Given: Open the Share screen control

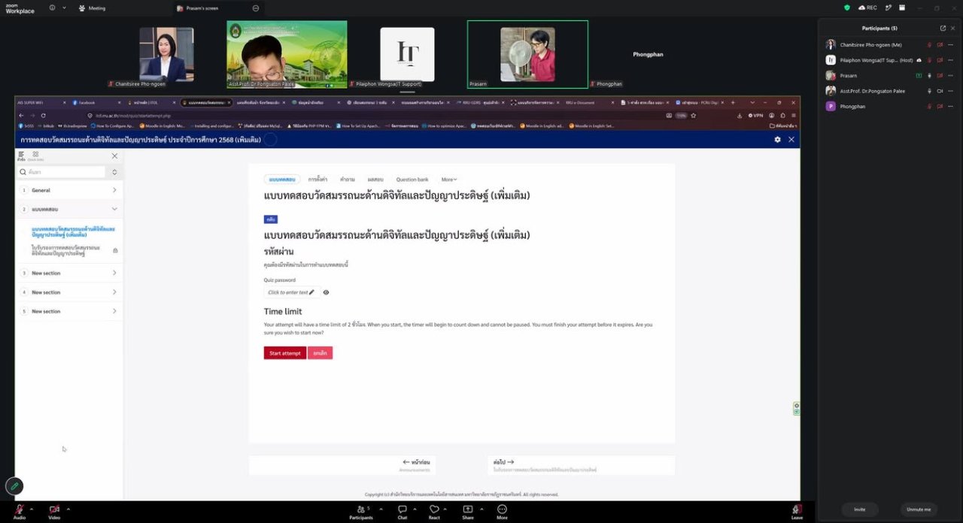Looking at the screenshot, I should (468, 512).
